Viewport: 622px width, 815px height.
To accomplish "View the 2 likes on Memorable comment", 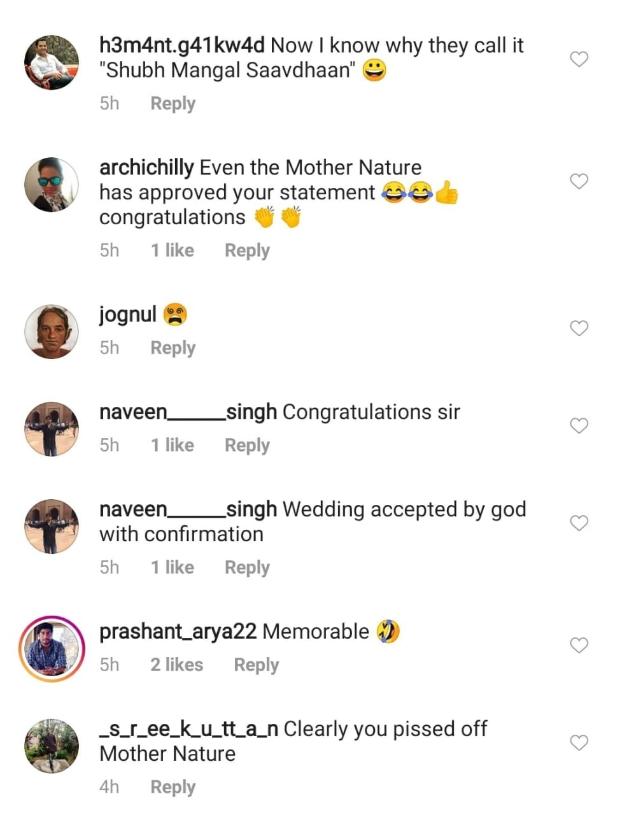I will [x=176, y=665].
